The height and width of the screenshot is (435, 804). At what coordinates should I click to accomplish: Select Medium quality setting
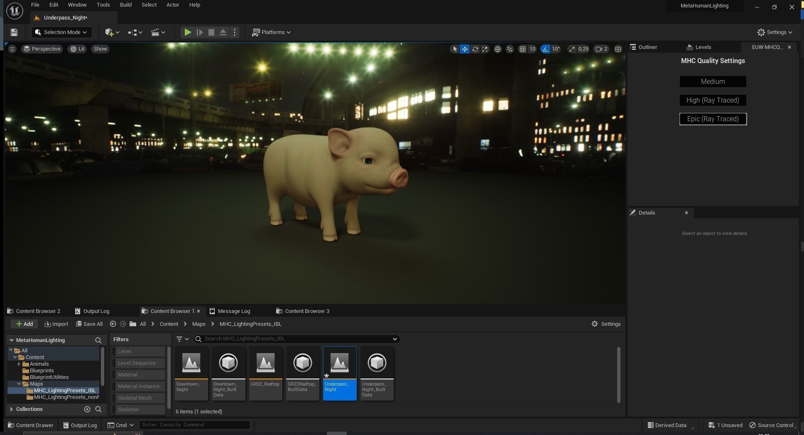(x=713, y=82)
